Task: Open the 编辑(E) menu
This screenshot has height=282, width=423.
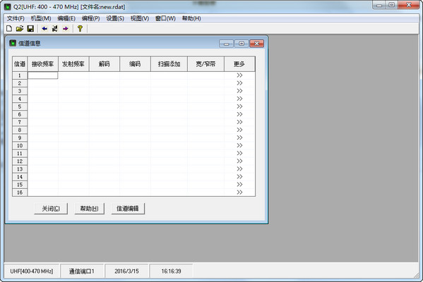Action: coord(66,18)
